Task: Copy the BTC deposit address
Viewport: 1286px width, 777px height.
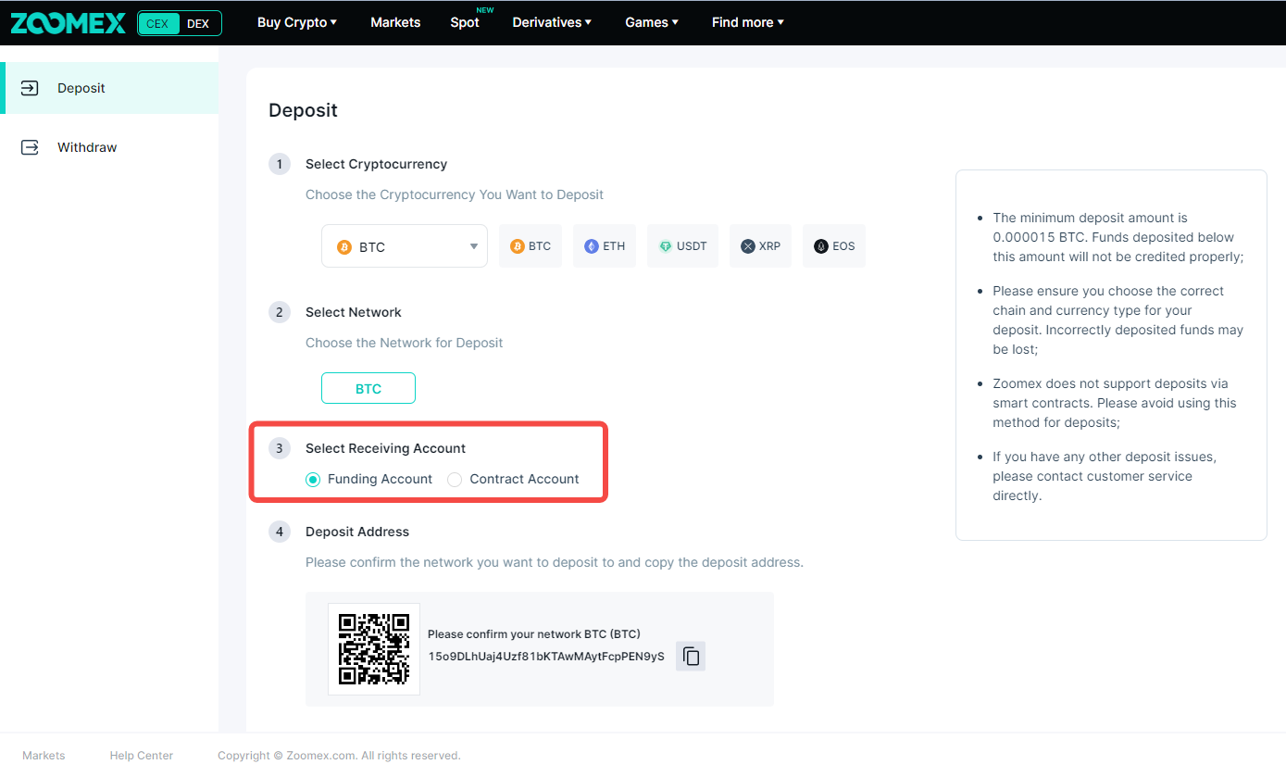Action: (x=691, y=657)
